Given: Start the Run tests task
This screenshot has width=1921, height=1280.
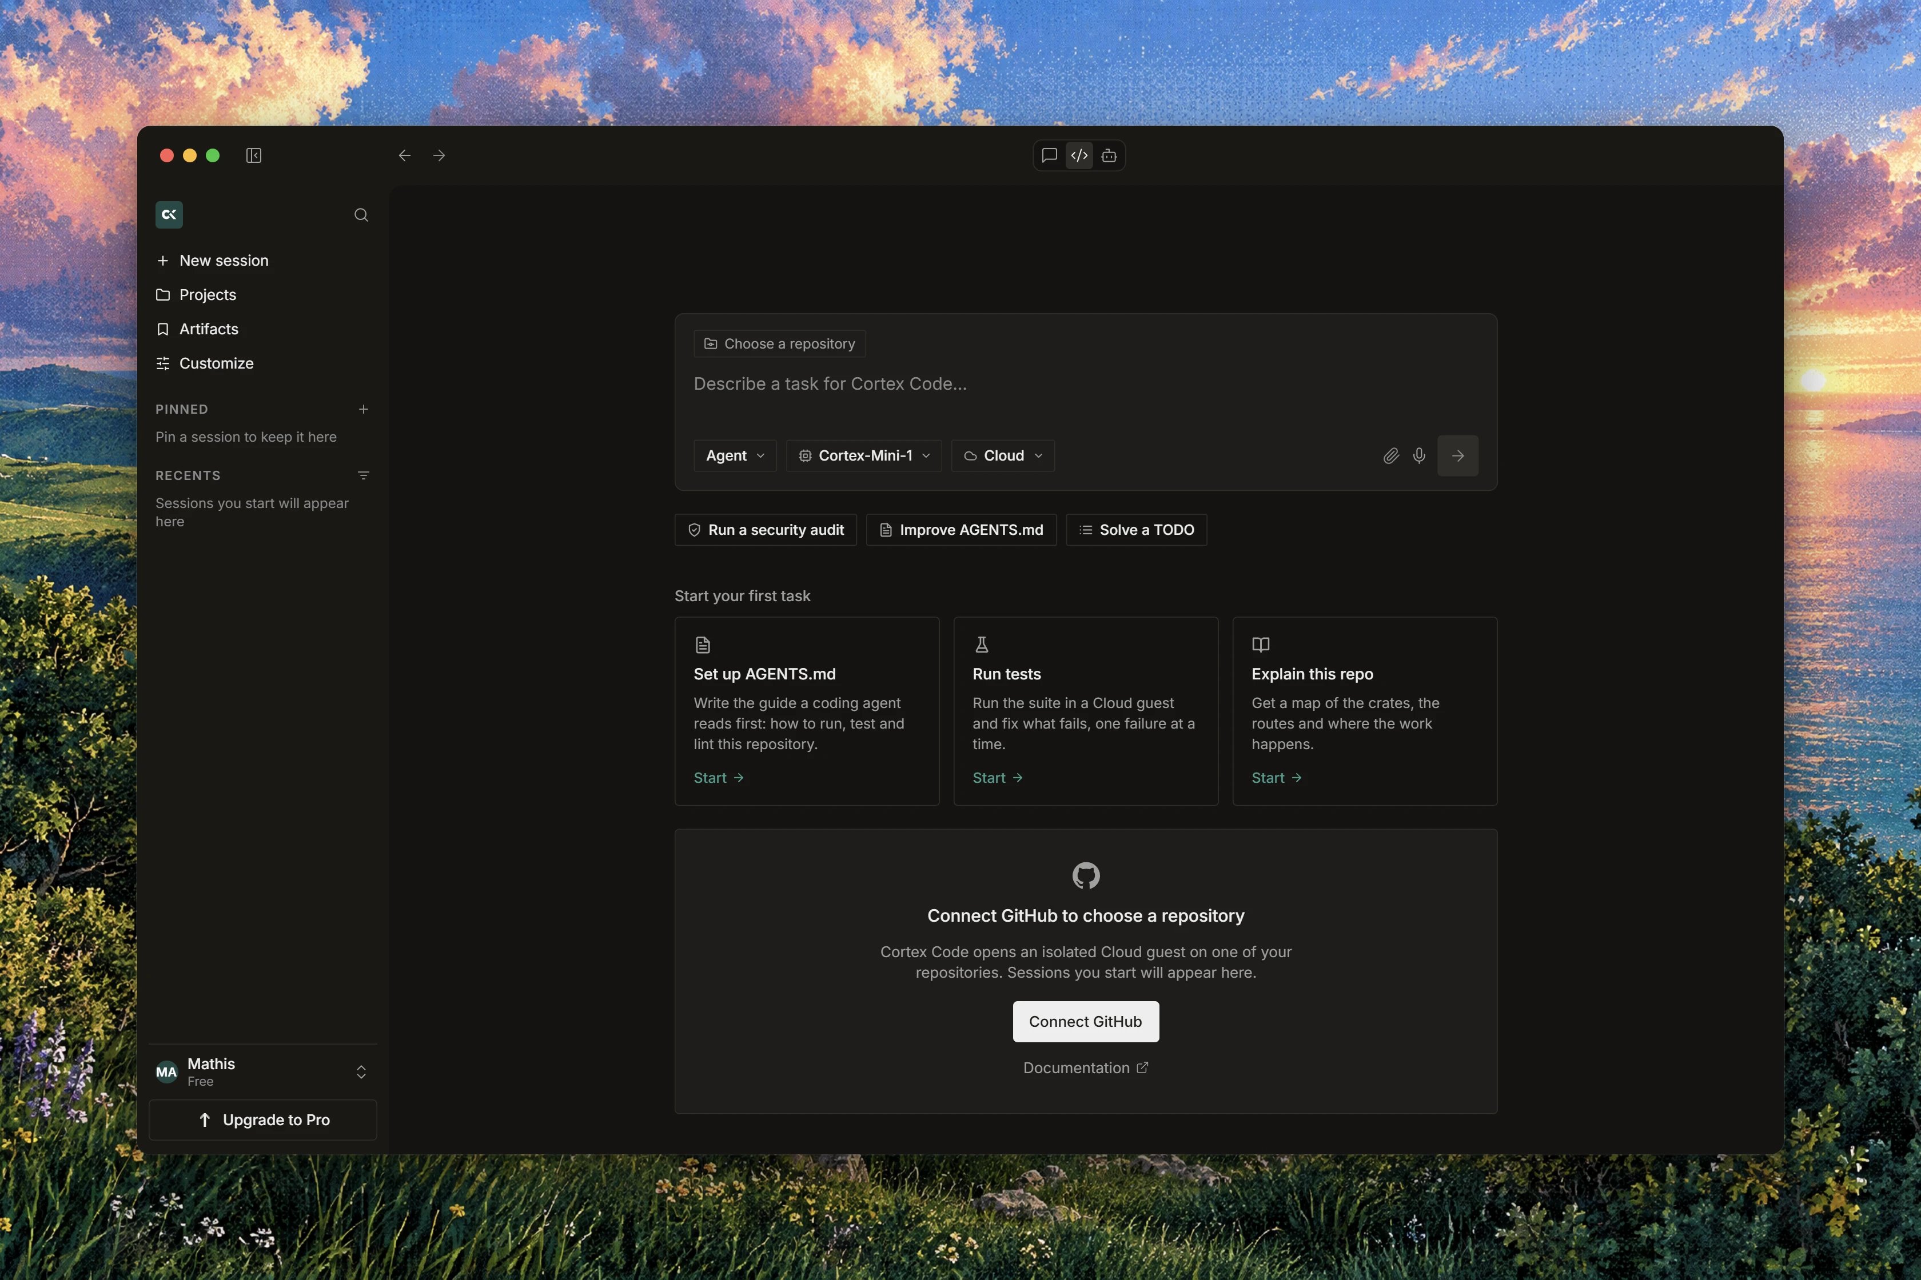Looking at the screenshot, I should pos(997,778).
